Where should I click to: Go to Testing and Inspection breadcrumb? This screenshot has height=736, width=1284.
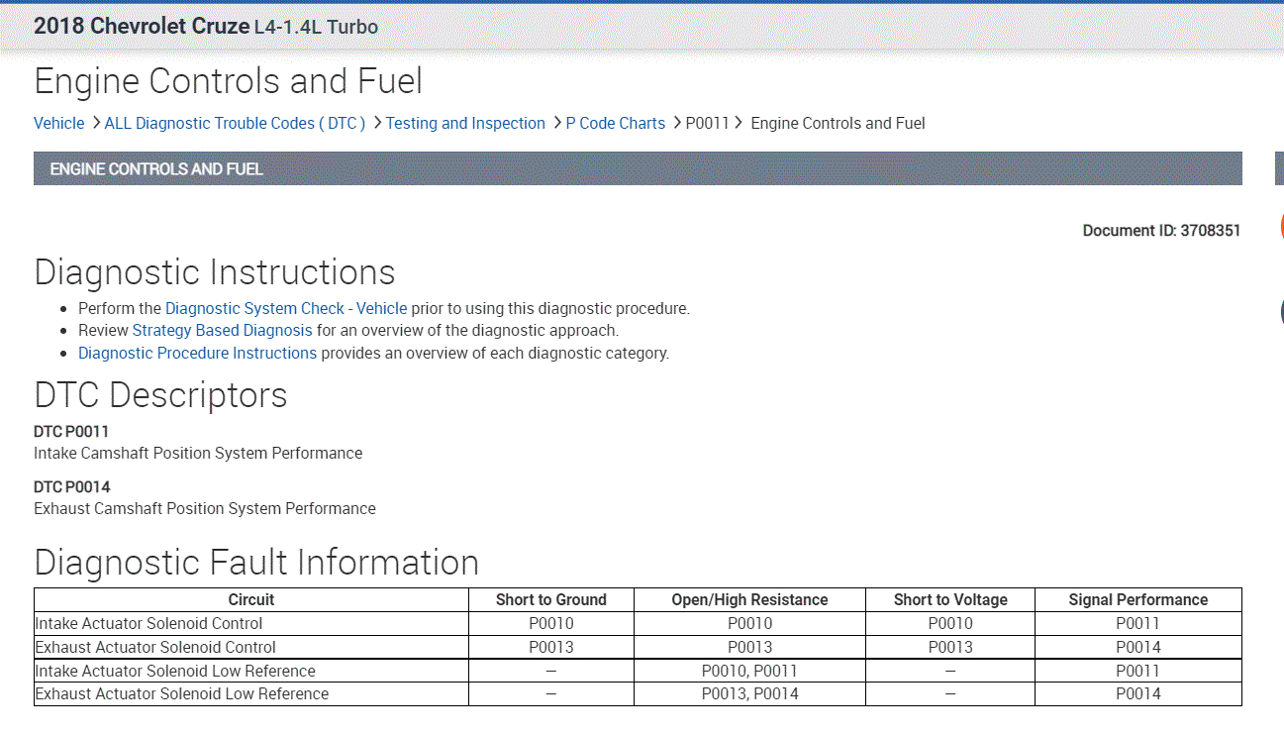coord(465,123)
